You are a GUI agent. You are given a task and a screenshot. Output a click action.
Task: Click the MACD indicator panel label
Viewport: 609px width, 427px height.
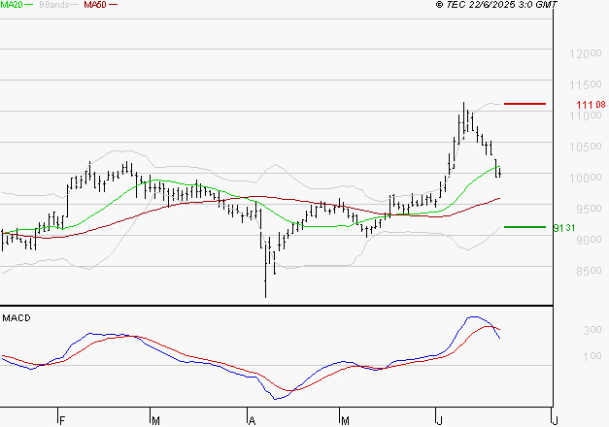(17, 318)
